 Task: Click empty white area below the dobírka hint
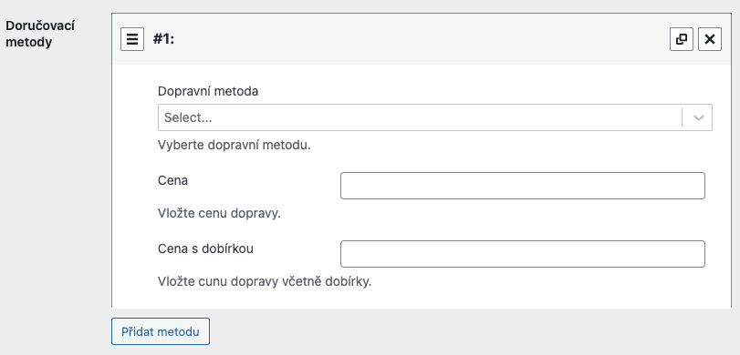coord(422,299)
